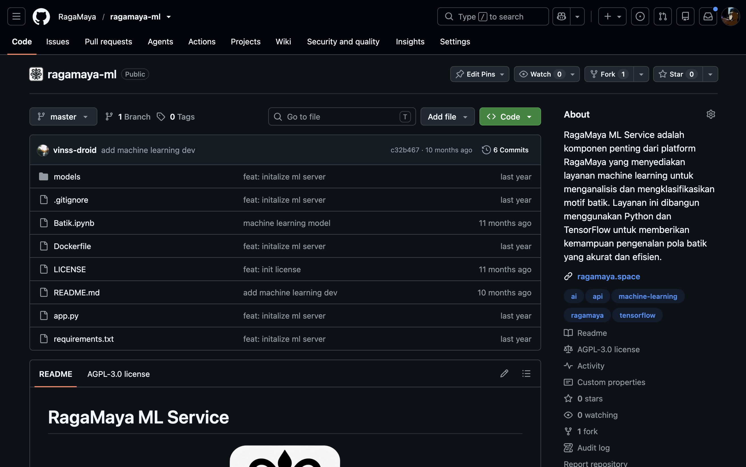746x467 pixels.
Task: Open the Projects tab
Action: [245, 41]
